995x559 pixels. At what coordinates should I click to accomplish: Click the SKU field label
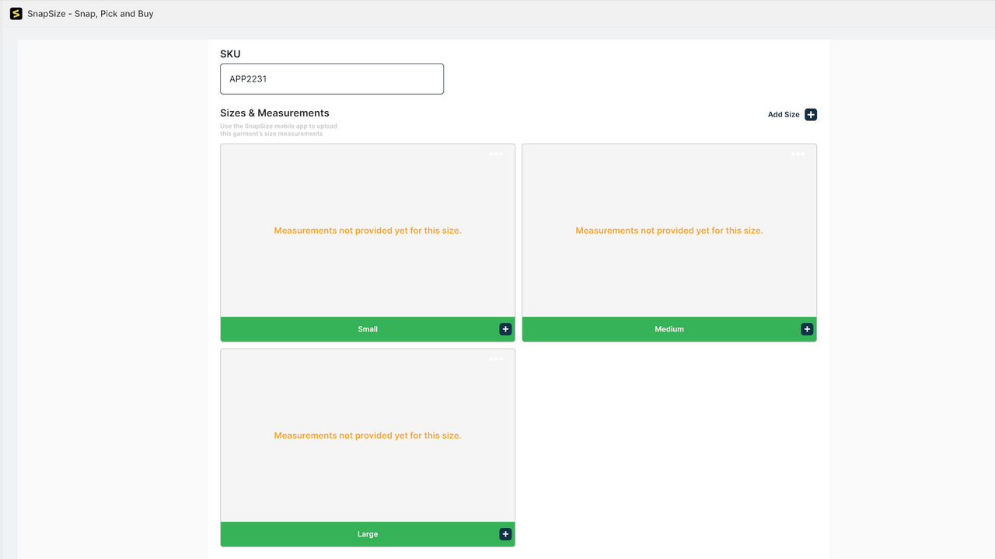coord(230,54)
